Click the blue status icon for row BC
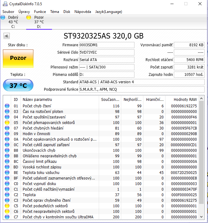Viewport: 208px width, 223px height. 7,161
